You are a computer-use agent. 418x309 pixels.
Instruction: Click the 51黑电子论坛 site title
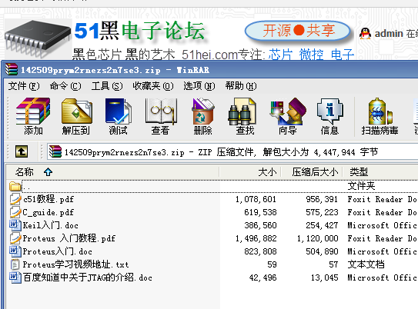tap(139, 31)
